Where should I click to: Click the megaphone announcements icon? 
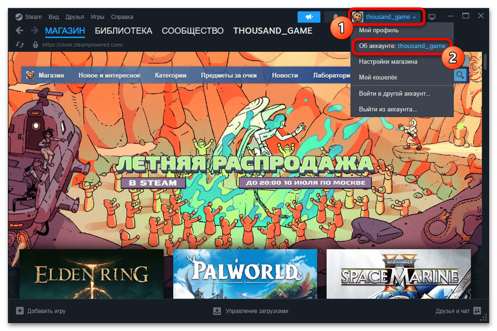[309, 17]
